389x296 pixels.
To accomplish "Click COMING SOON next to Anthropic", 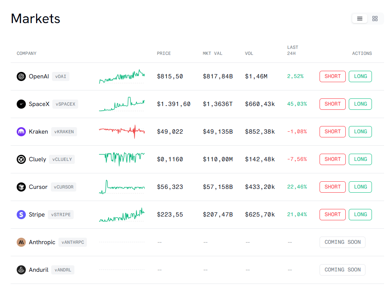I will [x=342, y=242].
